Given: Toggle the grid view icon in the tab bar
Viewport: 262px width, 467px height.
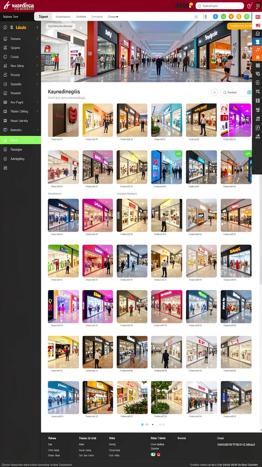Looking at the screenshot, I should point(196,17).
